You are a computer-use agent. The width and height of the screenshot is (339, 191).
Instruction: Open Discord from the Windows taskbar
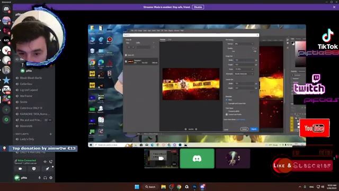[x=202, y=187]
